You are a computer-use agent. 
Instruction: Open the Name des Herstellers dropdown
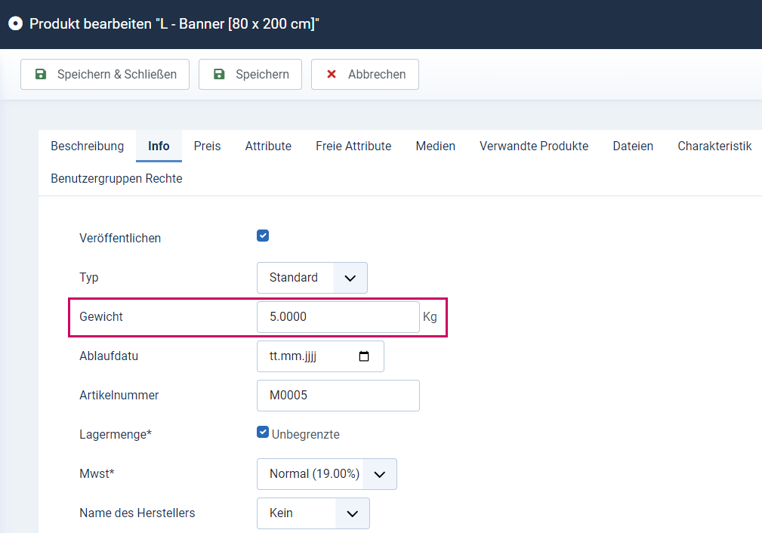(x=313, y=513)
